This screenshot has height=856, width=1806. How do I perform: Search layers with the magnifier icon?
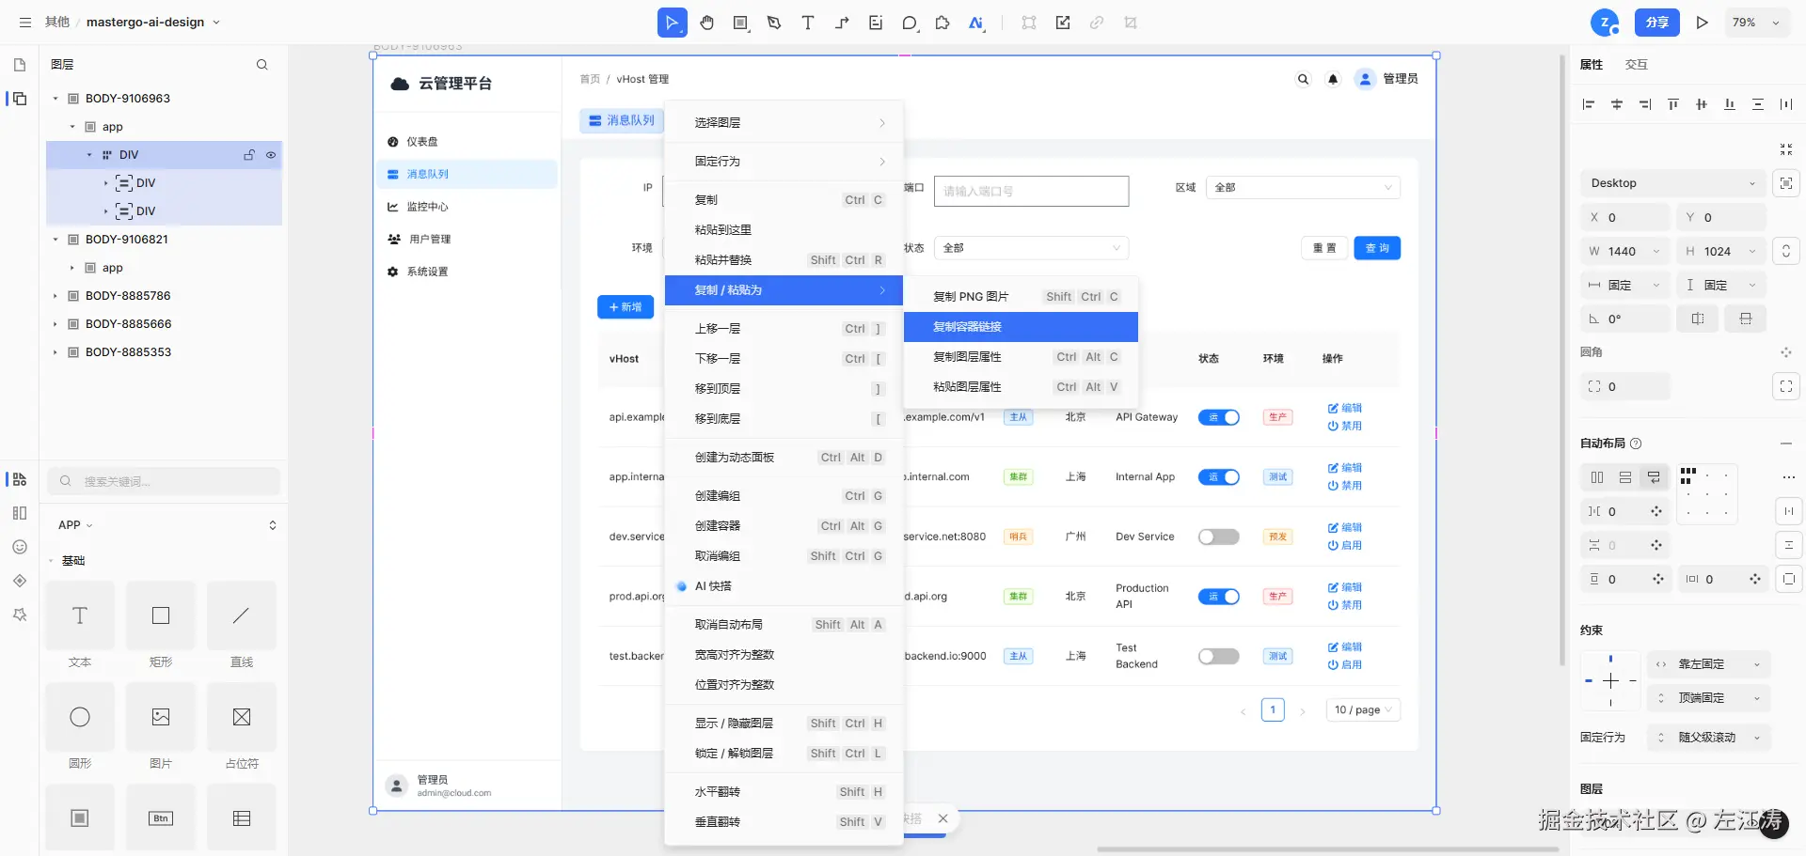click(x=262, y=65)
